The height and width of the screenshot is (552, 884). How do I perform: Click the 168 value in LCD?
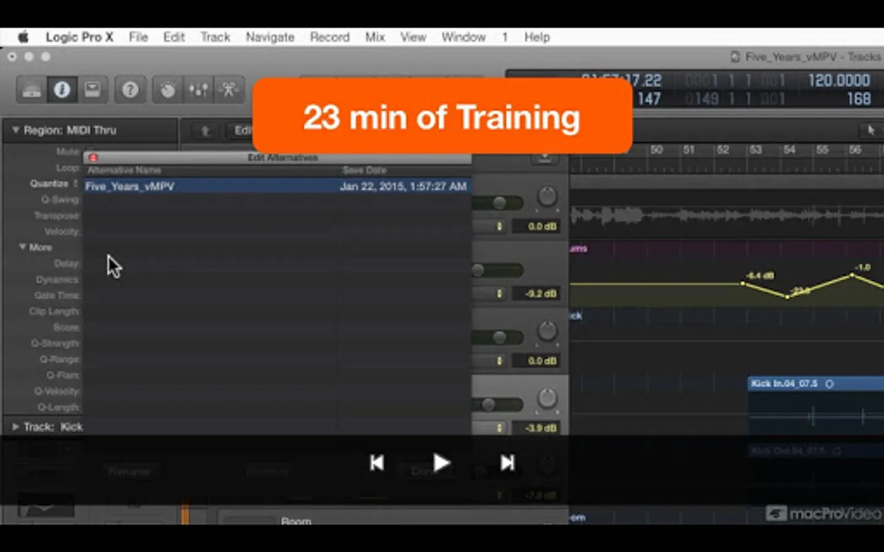tap(858, 99)
